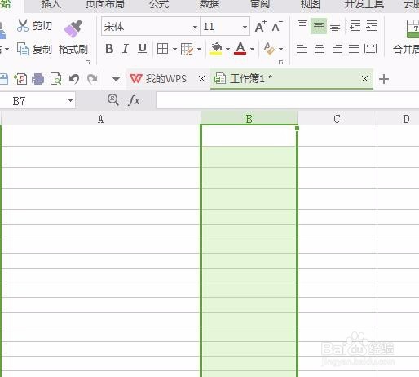The width and height of the screenshot is (419, 377).
Task: Select column A header
Action: (x=100, y=119)
